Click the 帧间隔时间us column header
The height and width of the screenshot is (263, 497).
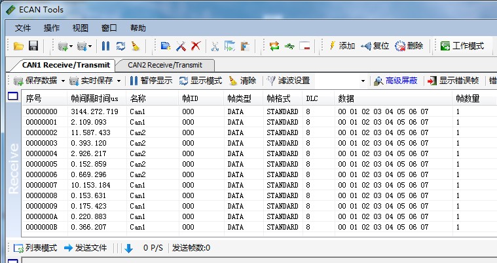click(x=97, y=98)
